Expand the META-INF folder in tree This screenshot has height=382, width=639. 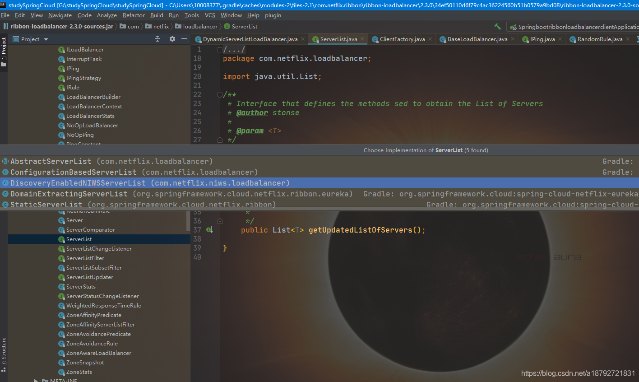(36, 380)
